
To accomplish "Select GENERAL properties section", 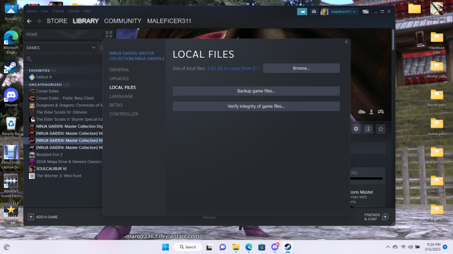I will [119, 69].
